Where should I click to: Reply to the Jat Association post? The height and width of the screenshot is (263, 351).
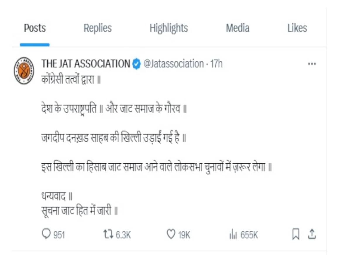47,234
